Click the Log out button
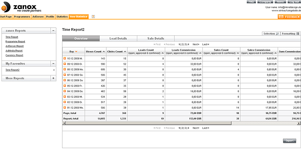 294,2
